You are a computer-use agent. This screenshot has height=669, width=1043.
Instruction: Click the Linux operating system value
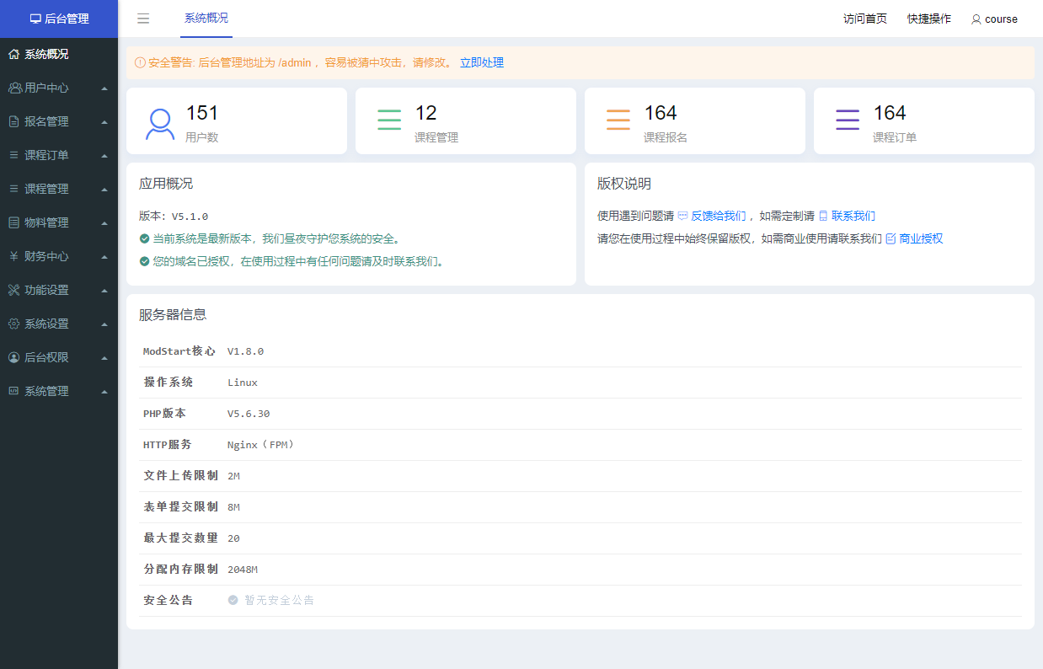[243, 383]
